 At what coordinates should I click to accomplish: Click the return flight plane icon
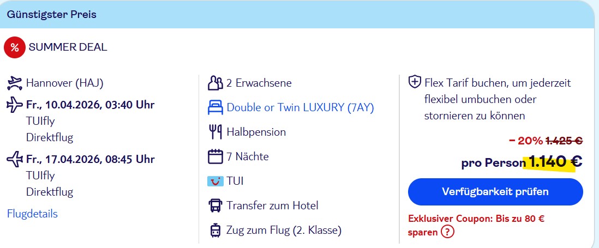(x=14, y=159)
